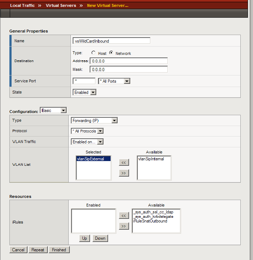Image resolution: width=253 pixels, height=260 pixels.
Task: Open the State Enabled dropdown
Action: [x=84, y=92]
